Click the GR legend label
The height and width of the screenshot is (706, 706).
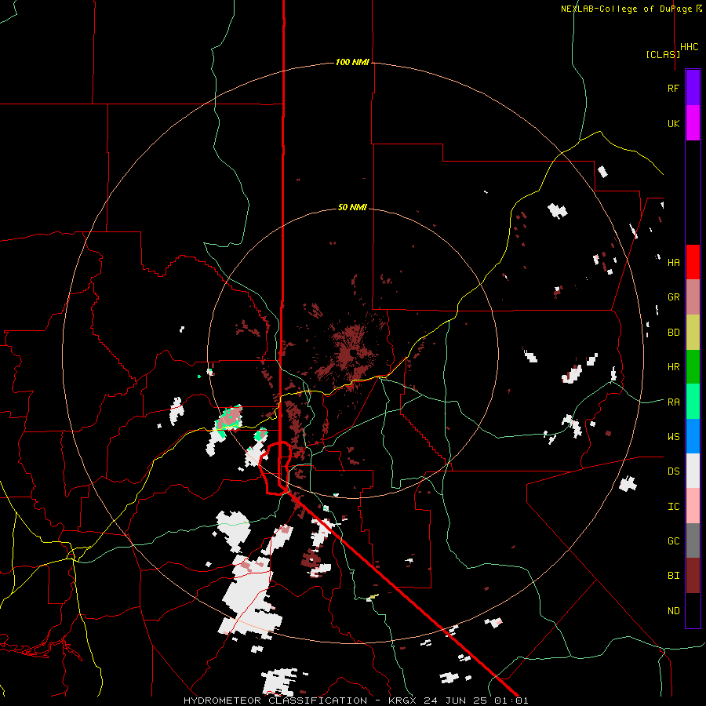pyautogui.click(x=673, y=297)
